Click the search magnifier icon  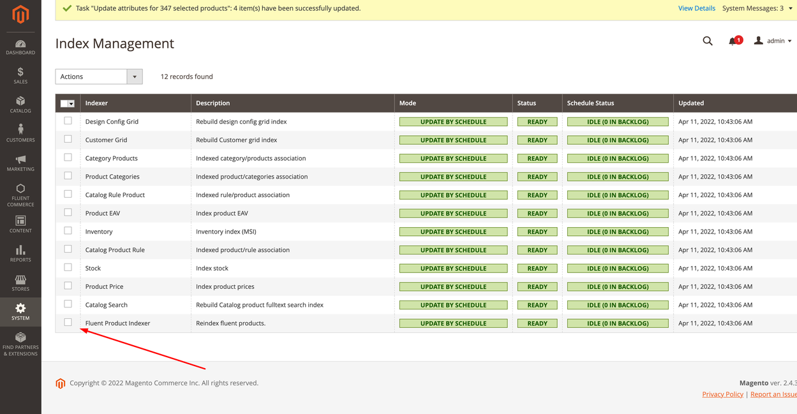(708, 41)
